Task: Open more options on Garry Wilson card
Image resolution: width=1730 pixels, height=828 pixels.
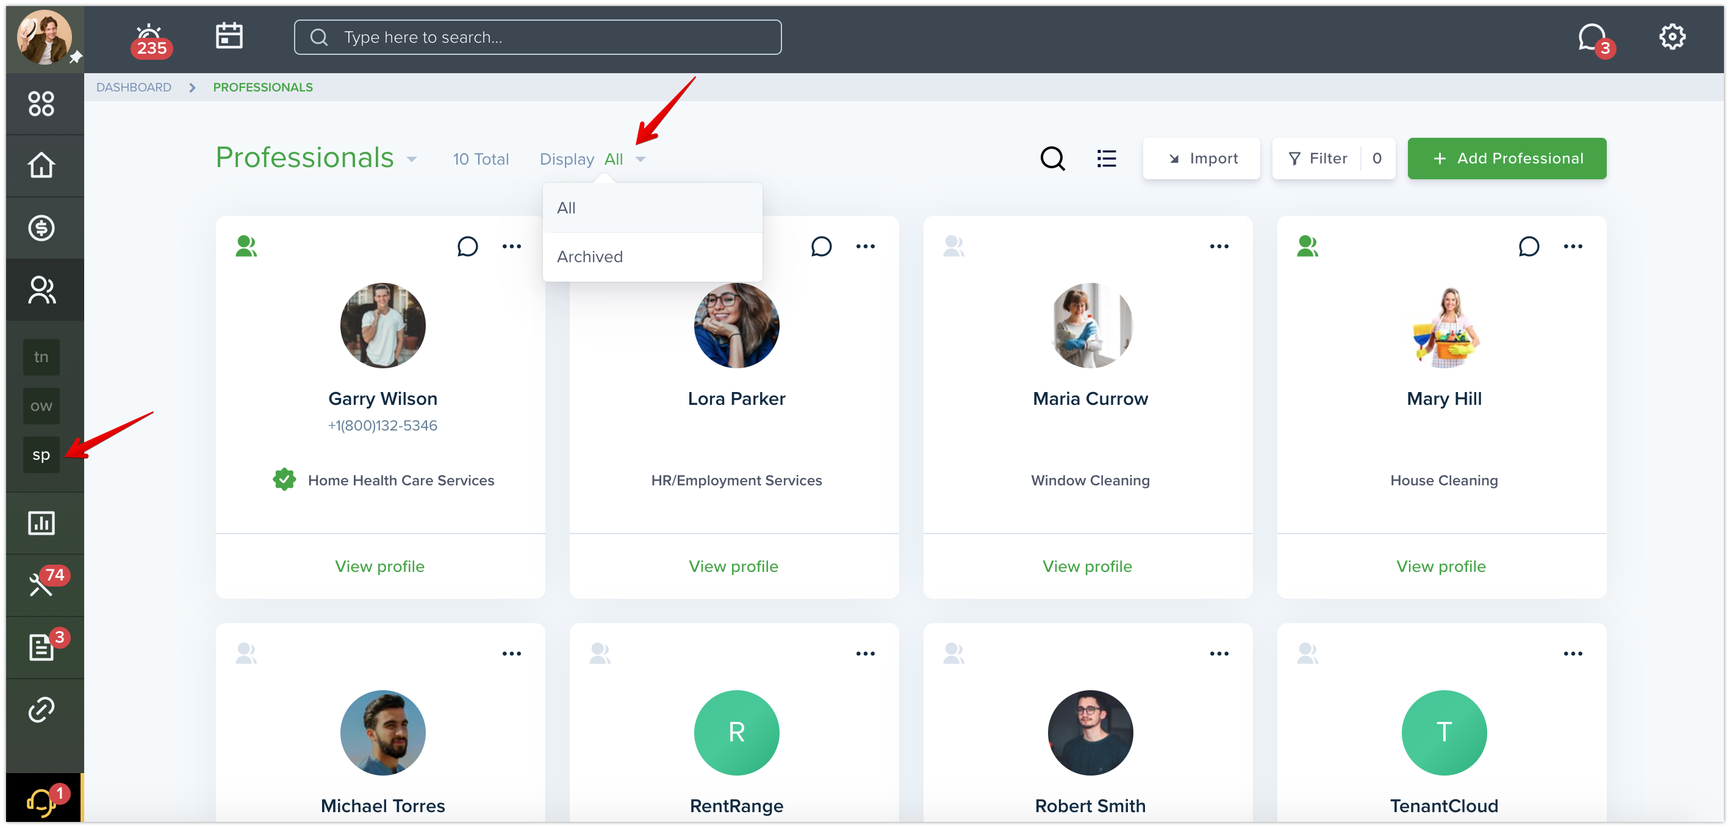Action: pos(512,246)
